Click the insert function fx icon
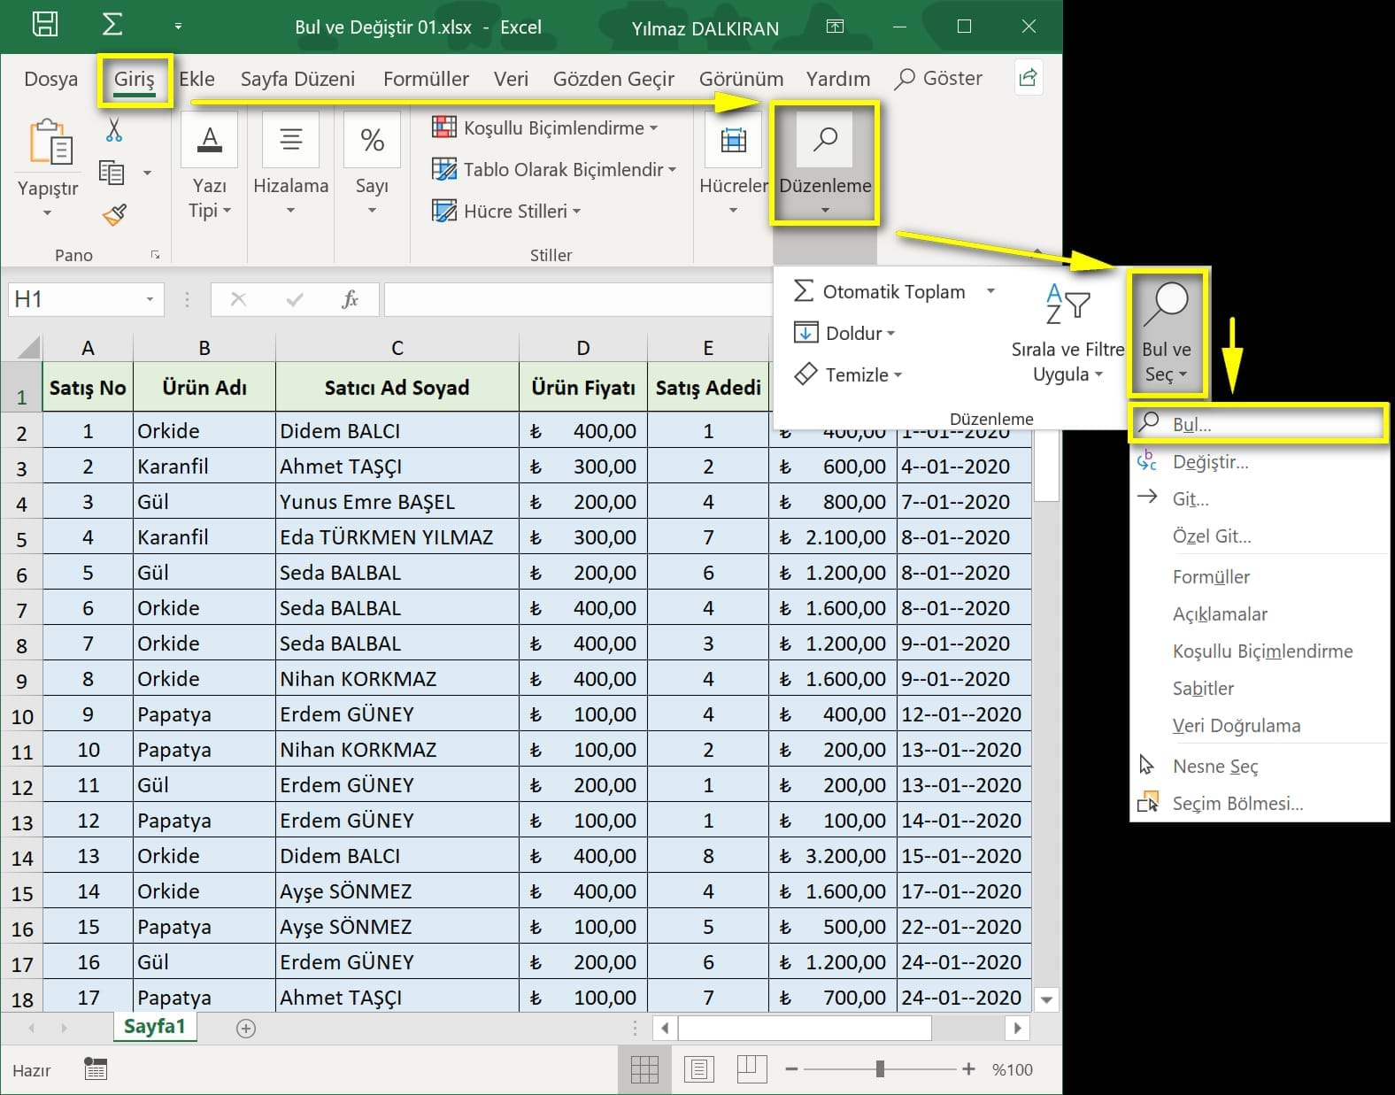Image resolution: width=1395 pixels, height=1095 pixels. 351,299
